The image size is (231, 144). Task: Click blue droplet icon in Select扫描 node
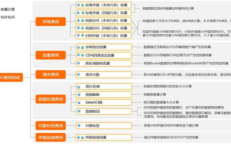click(x=79, y=103)
